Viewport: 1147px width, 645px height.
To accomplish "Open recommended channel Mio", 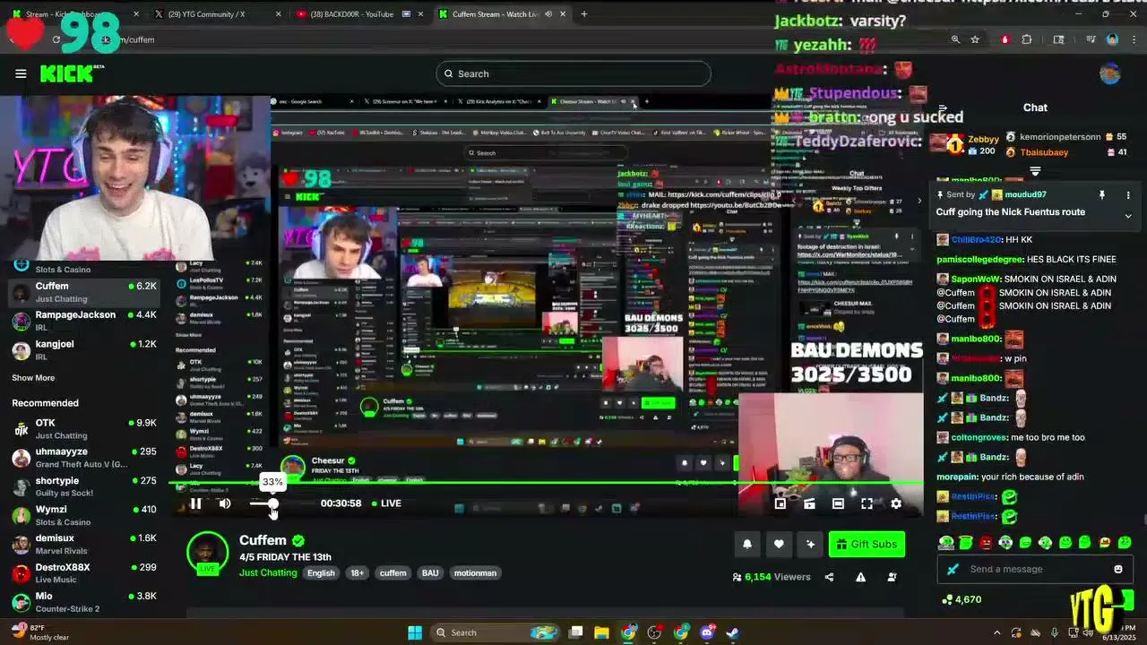I will (x=84, y=602).
